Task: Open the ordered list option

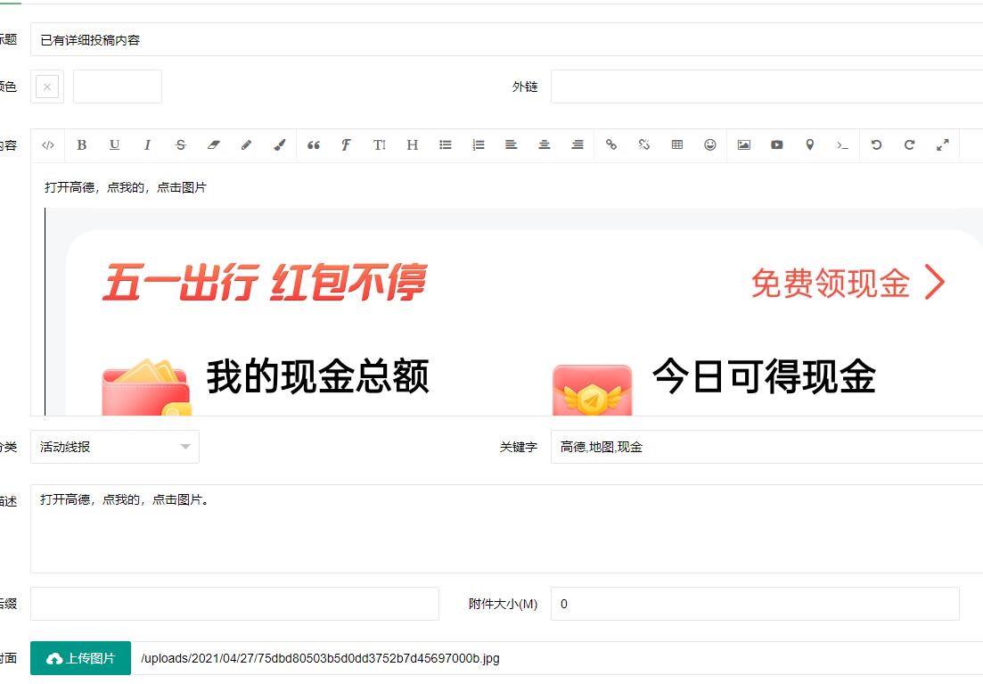Action: point(478,144)
